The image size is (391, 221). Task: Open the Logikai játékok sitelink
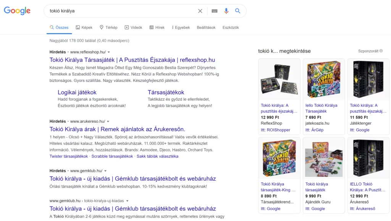point(77,92)
